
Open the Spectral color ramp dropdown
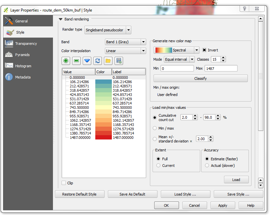pos(176,50)
